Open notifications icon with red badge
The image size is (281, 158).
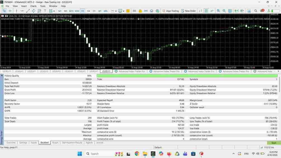pos(262,11)
